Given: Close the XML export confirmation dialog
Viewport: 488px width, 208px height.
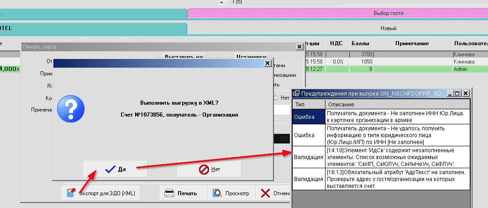Looking at the screenshot, I should [268, 64].
